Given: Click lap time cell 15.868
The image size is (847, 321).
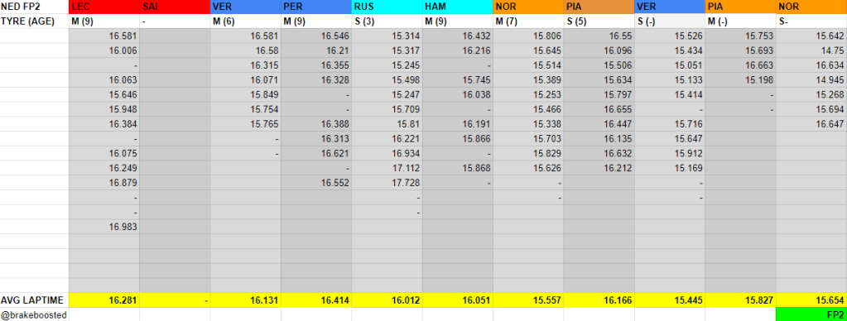Looking at the screenshot, I should pyautogui.click(x=458, y=168).
